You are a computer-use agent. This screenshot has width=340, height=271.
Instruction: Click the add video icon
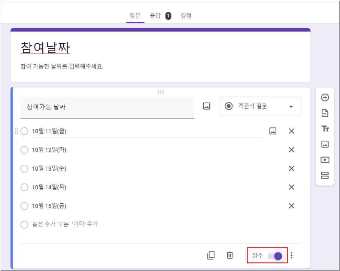[325, 160]
